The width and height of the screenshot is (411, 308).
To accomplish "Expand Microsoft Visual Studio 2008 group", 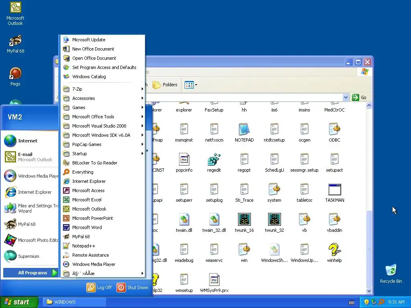I will point(103,126).
